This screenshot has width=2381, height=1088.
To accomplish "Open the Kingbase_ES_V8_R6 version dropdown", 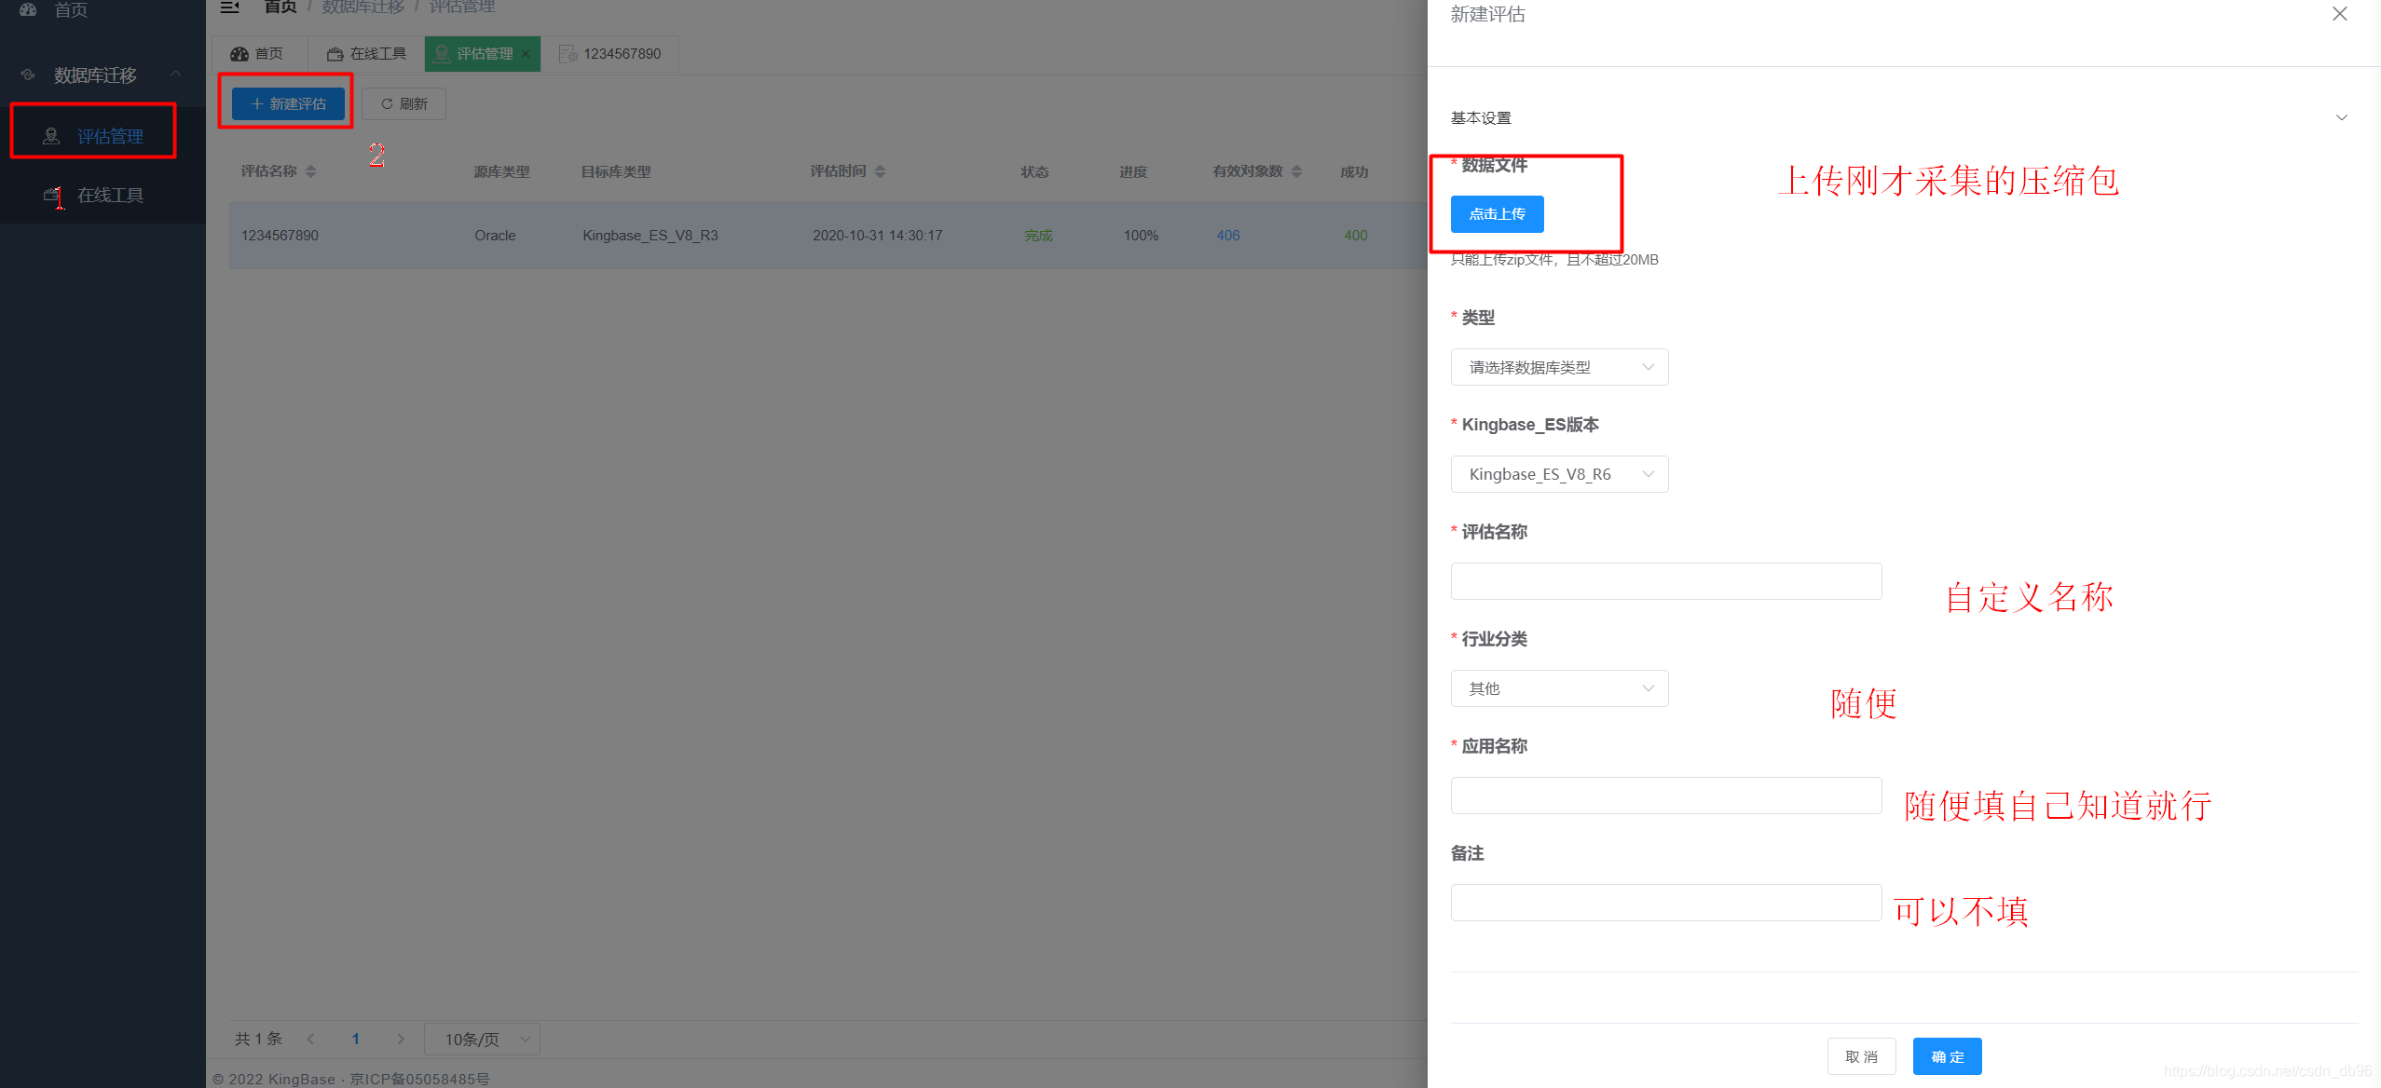I will (1559, 474).
